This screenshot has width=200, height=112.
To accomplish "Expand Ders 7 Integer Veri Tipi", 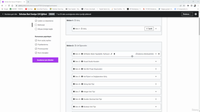I will click(x=156, y=91).
